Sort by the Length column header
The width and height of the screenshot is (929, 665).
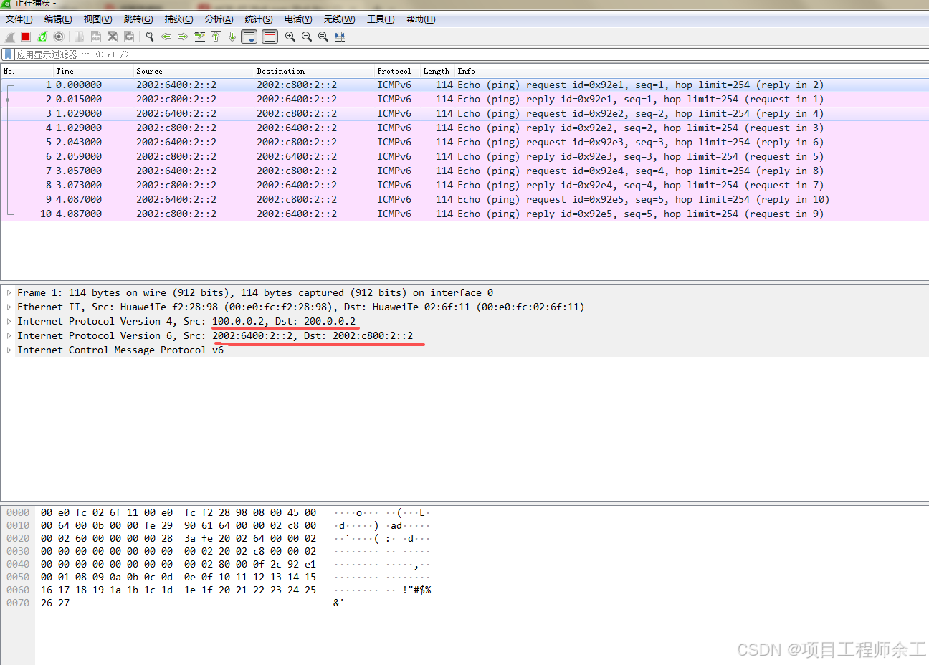click(x=437, y=71)
